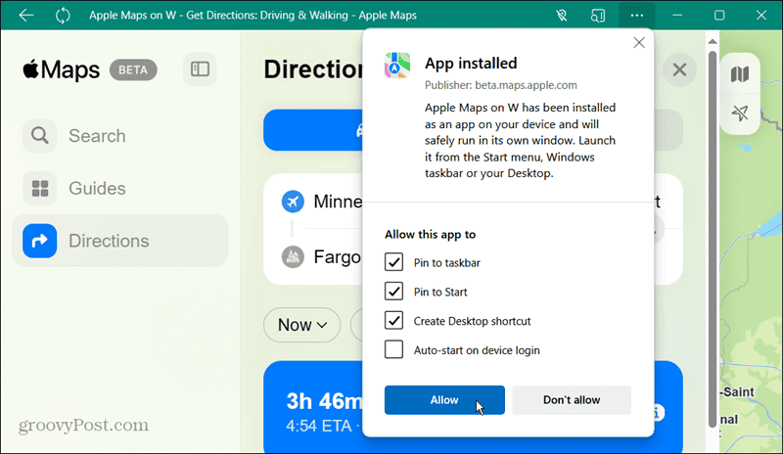Click the Apple Maps app icon in popup
783x454 pixels.
397,66
